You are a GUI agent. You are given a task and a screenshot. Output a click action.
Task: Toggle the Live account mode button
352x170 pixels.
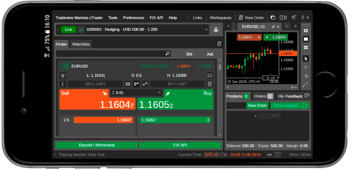68,29
